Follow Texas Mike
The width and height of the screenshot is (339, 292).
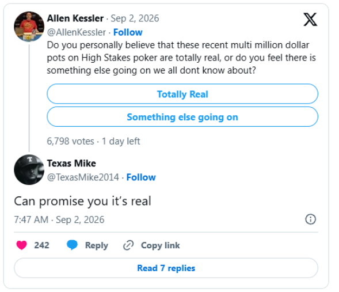tap(141, 177)
